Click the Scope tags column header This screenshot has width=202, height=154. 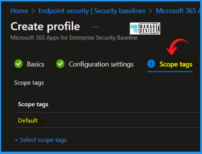(x=33, y=104)
